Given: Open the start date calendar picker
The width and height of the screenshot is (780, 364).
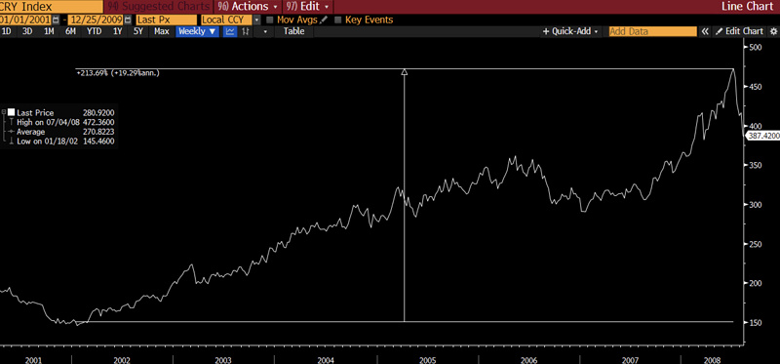Looking at the screenshot, I should [x=56, y=20].
